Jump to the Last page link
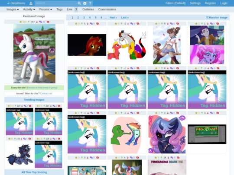 (x=125, y=18)
